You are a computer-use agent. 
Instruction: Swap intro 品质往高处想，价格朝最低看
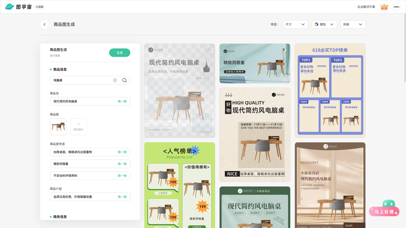(x=122, y=197)
